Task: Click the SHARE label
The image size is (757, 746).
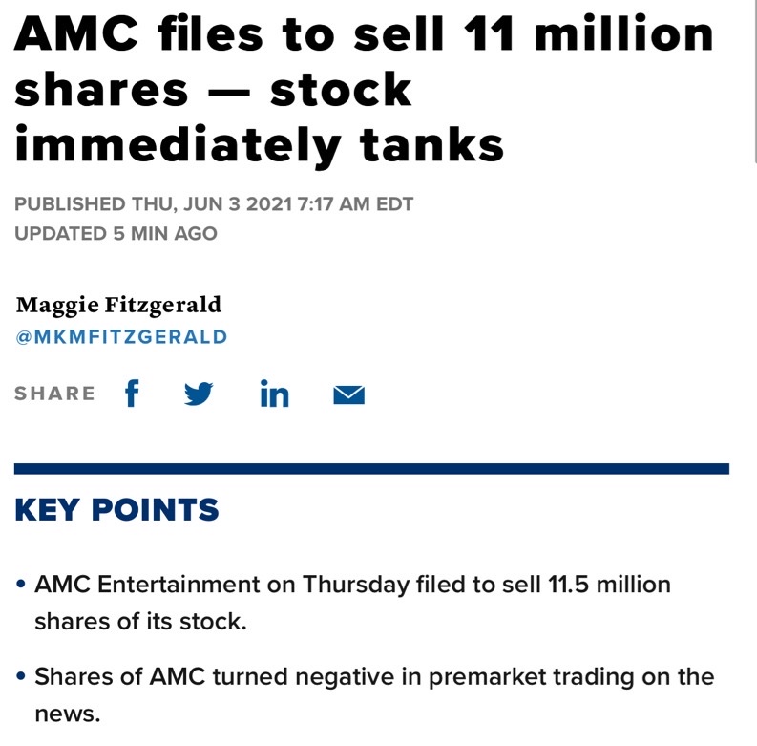Action: pyautogui.click(x=55, y=394)
